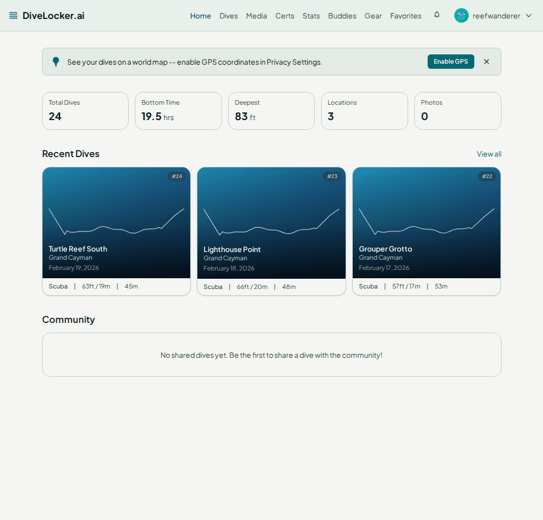
Task: Click the depth profile of Lighthouse Point
Action: (272, 222)
